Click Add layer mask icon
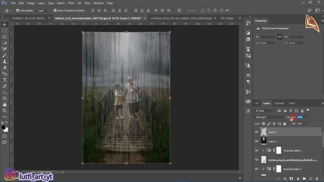This screenshot has width=324, height=182. click(x=291, y=178)
